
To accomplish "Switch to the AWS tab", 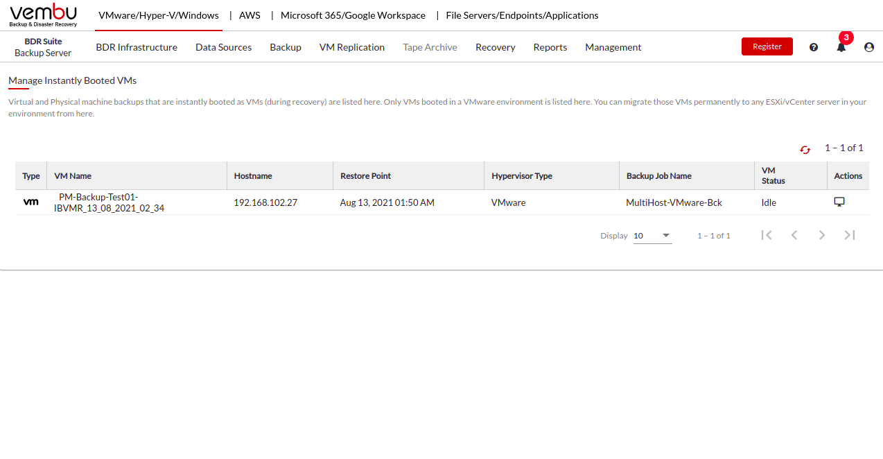I will (x=250, y=15).
